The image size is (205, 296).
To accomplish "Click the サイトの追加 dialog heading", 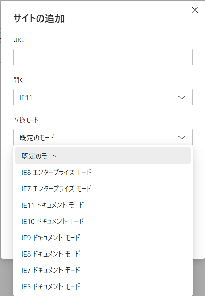I will [39, 18].
